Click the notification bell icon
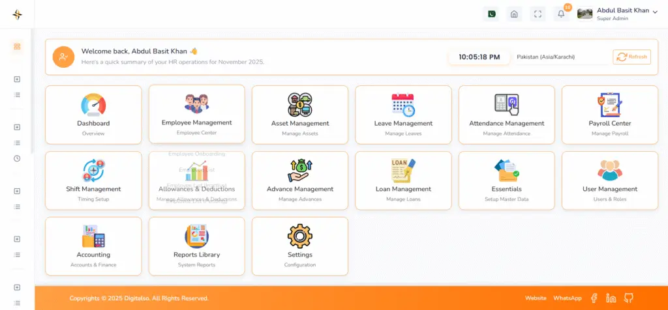668x310 pixels. tap(561, 14)
